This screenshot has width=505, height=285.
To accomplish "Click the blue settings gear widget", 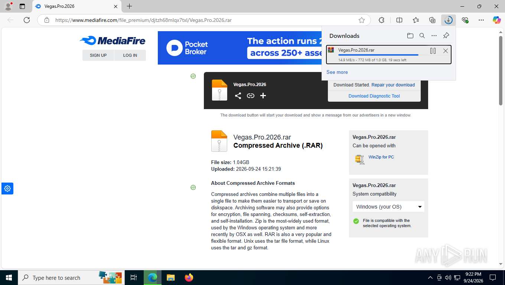I will point(7,189).
